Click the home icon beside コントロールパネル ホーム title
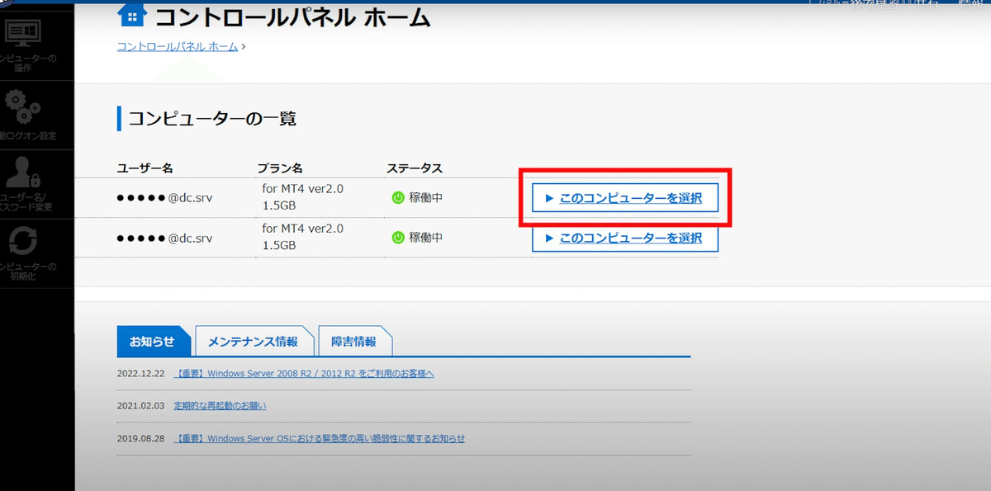The height and width of the screenshot is (491, 991). tap(132, 15)
